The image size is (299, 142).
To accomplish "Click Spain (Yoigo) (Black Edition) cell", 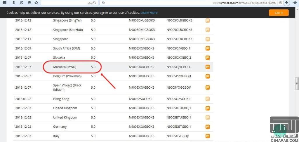I will (x=67, y=87).
